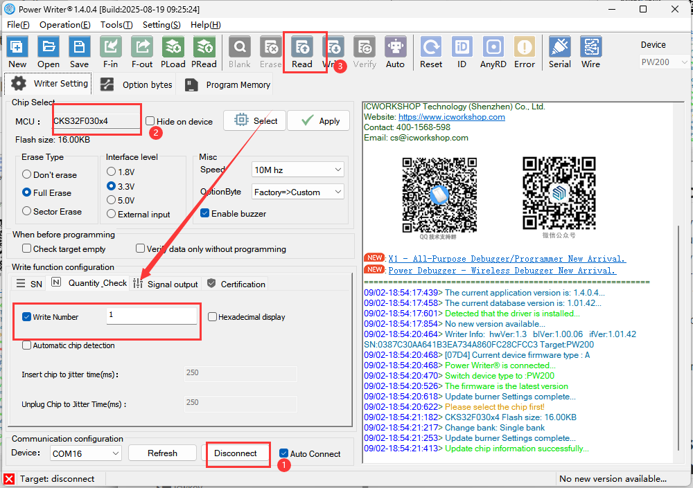Image resolution: width=693 pixels, height=488 pixels.
Task: Click the Refresh ports button
Action: [162, 453]
